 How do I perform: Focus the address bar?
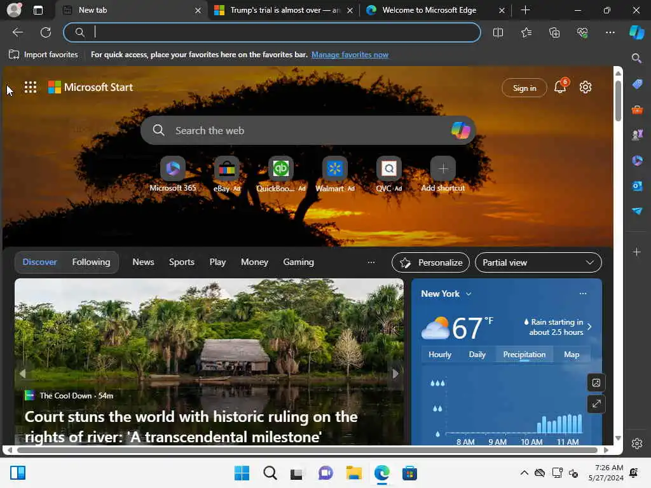pos(272,32)
